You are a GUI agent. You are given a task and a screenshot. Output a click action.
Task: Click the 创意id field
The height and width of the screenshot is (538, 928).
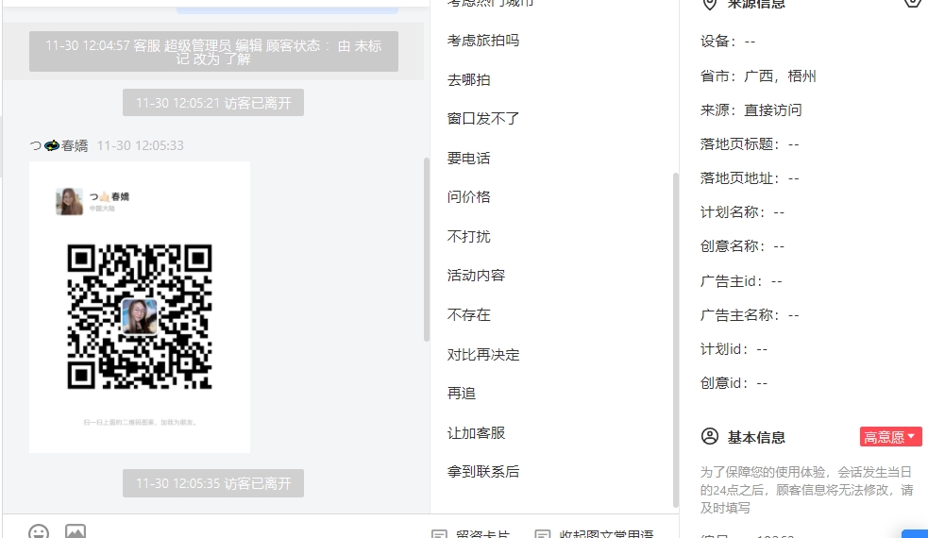tap(734, 383)
